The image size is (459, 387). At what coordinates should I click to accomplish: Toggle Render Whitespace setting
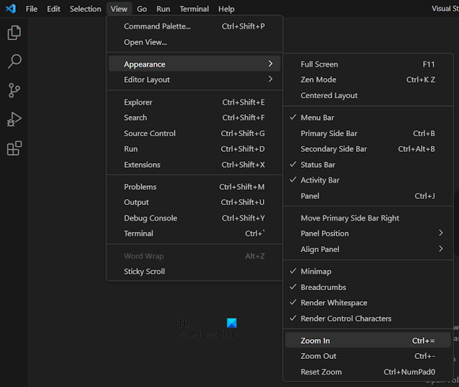(334, 303)
